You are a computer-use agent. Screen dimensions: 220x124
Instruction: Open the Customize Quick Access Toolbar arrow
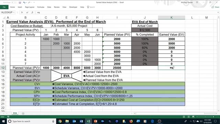(x=34, y=2)
